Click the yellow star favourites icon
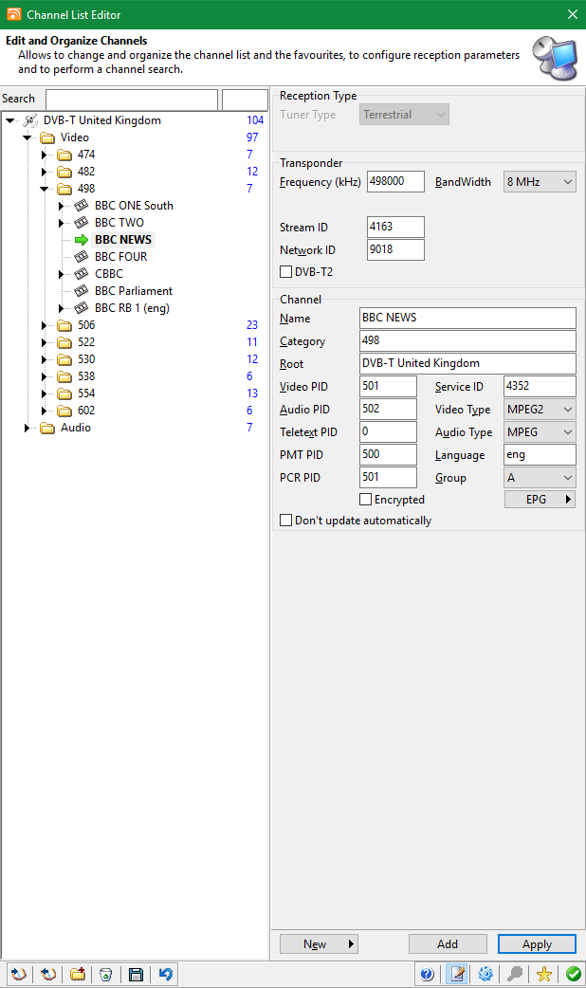 (543, 974)
